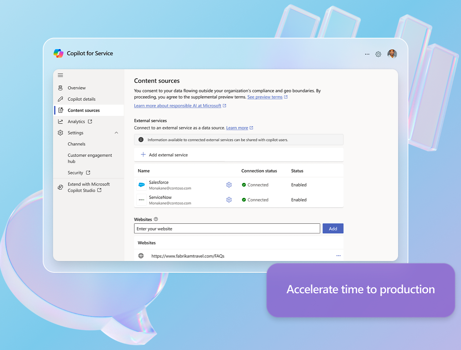Click the Add website button

333,228
